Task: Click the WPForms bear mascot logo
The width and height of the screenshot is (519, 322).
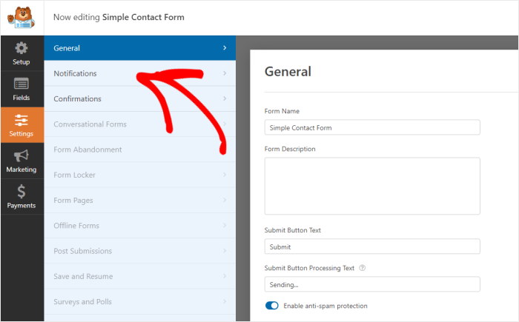Action: pyautogui.click(x=22, y=18)
